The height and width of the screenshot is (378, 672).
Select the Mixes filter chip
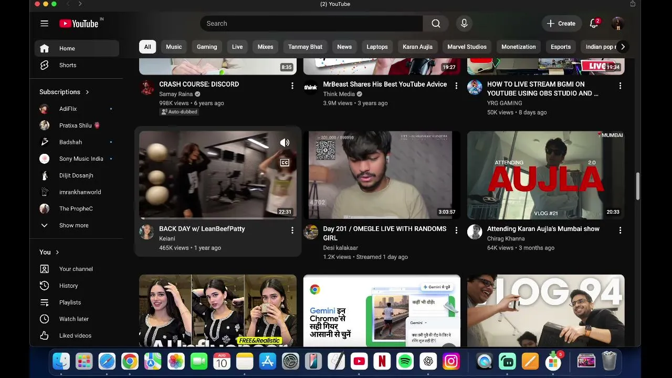point(265,47)
